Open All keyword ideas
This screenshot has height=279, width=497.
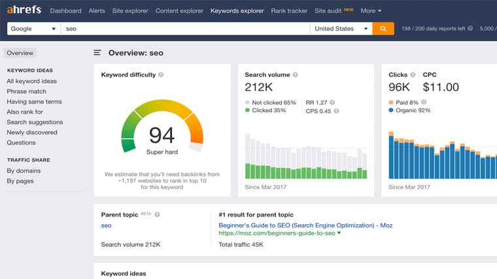click(31, 81)
